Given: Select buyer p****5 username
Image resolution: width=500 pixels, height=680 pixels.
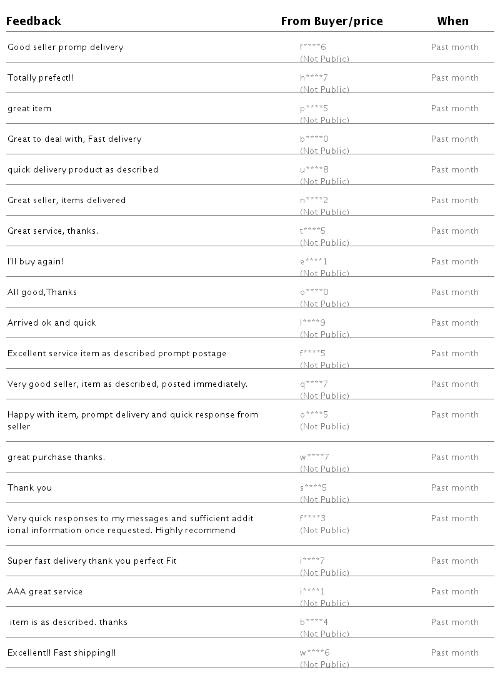Looking at the screenshot, I should tap(314, 109).
